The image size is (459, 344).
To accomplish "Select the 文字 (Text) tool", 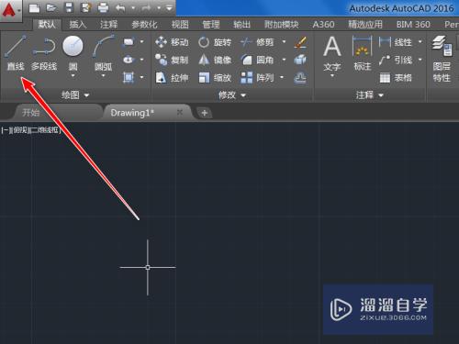I will click(x=332, y=54).
